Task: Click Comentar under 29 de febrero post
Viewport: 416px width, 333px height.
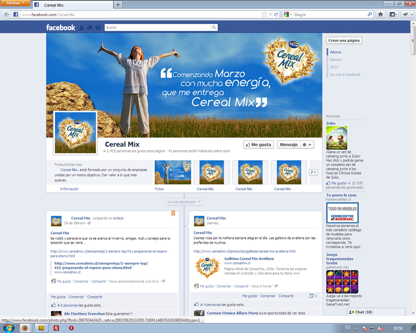Action: (x=76, y=297)
